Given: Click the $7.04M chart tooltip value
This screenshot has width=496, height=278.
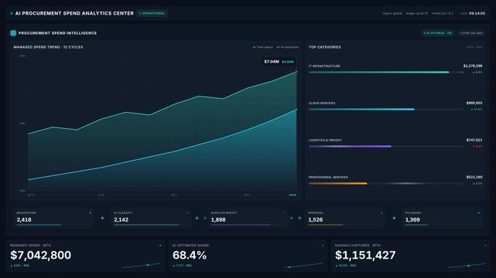Looking at the screenshot, I should (x=272, y=62).
